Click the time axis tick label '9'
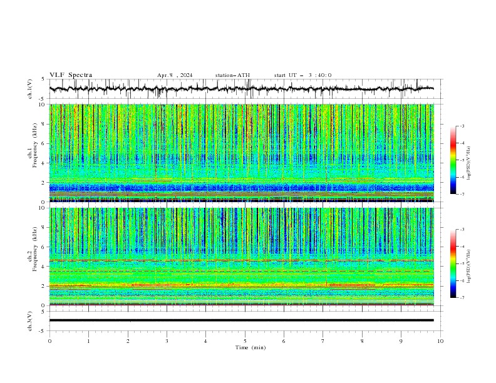Image resolution: width=496 pixels, height=383 pixels. 401,341
